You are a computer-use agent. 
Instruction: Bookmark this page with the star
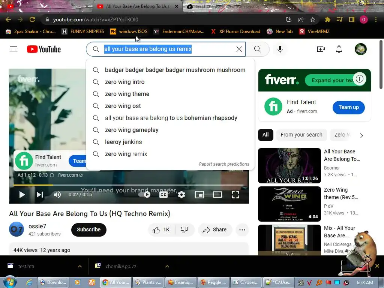(312, 19)
